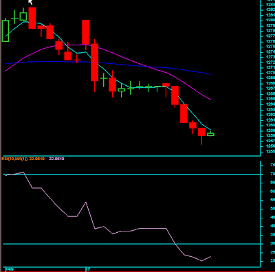Click the 17 date marker on time axis
275x272 pixels.
(x=87, y=269)
